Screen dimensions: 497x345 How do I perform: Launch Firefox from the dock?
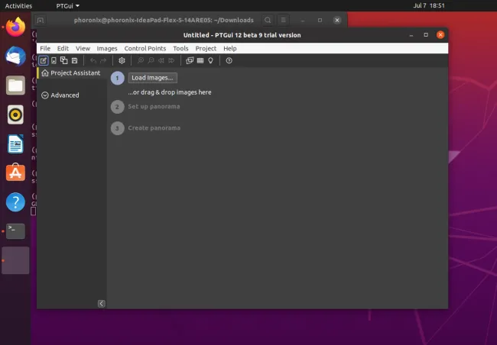click(15, 27)
